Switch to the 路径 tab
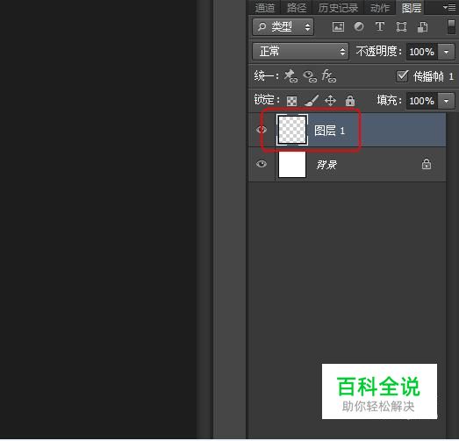The width and height of the screenshot is (459, 441). [297, 8]
